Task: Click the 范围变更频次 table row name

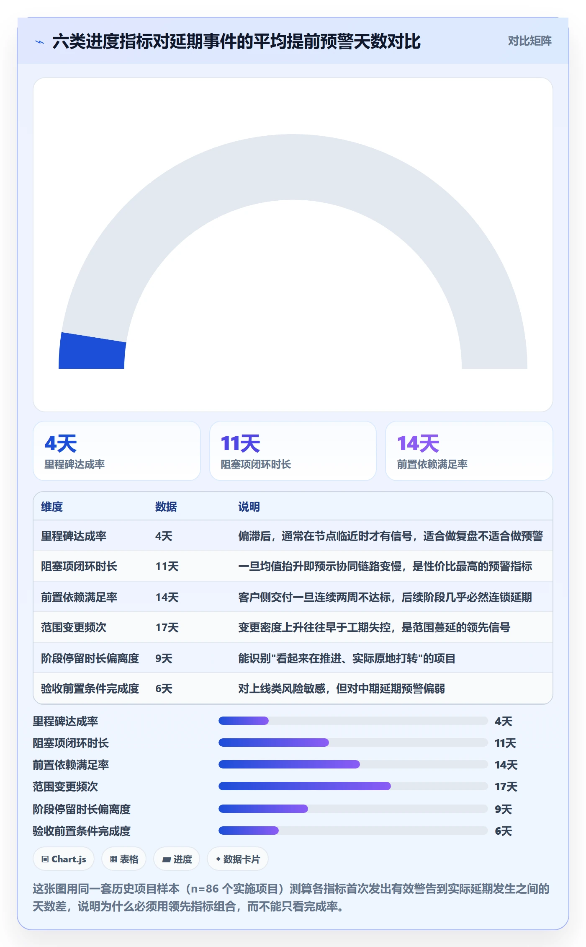Action: (74, 627)
